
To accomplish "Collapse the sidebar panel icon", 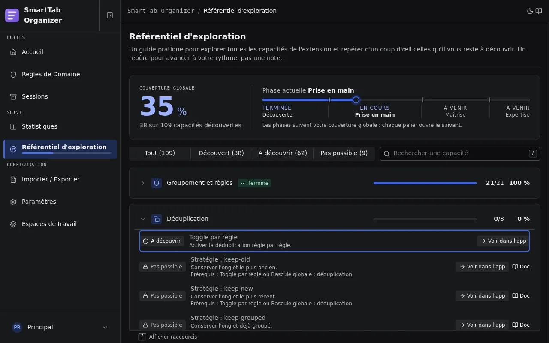I will pyautogui.click(x=110, y=15).
